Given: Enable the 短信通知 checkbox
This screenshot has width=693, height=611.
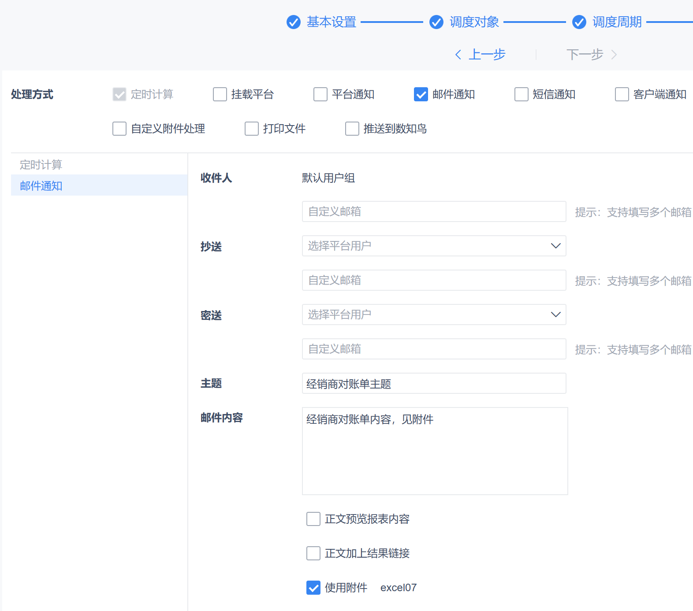Looking at the screenshot, I should coord(522,94).
